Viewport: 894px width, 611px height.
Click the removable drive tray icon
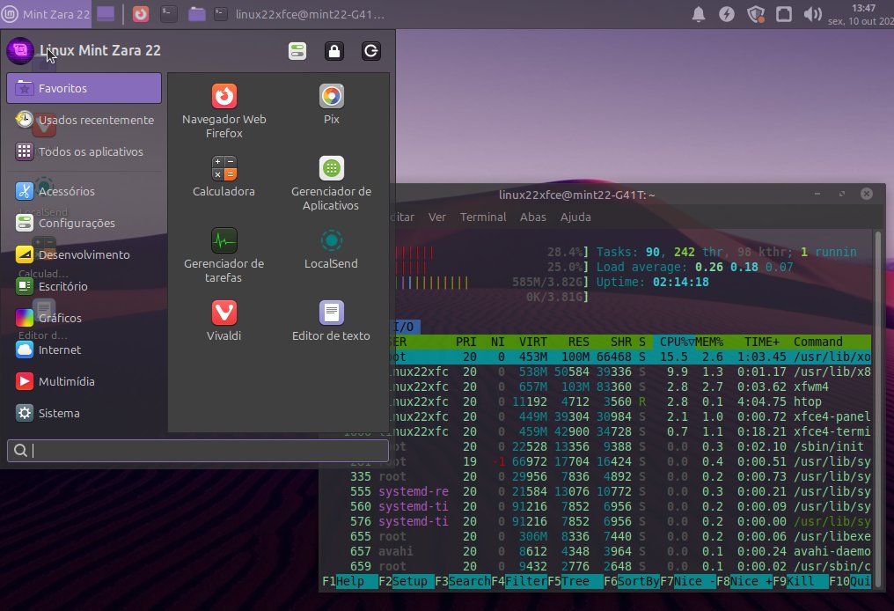pyautogui.click(x=784, y=14)
